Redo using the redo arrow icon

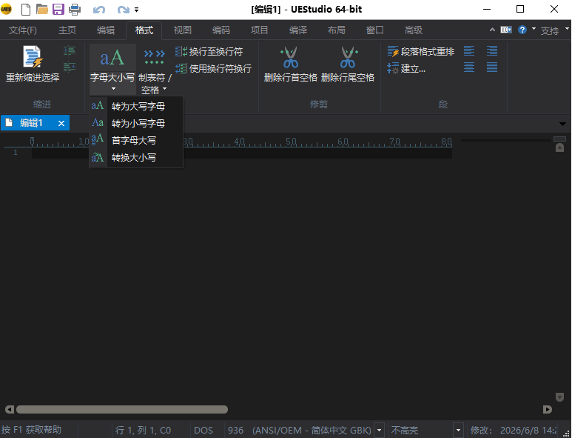tap(123, 10)
